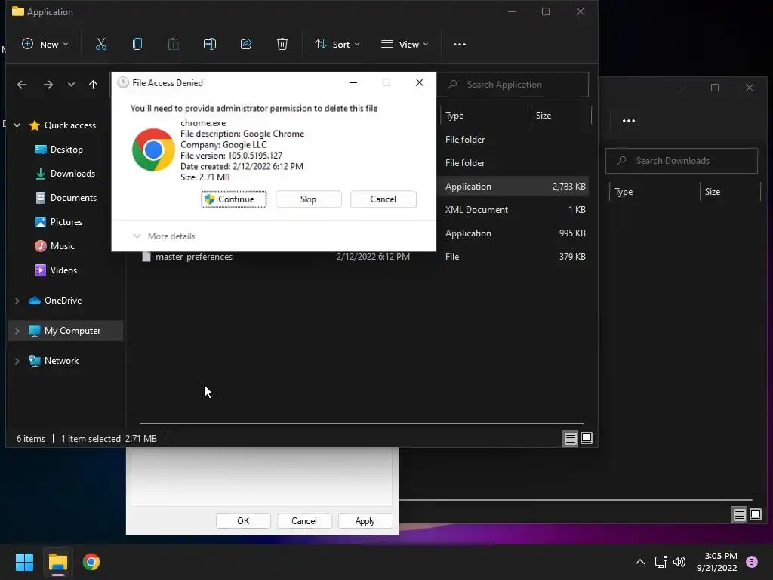Click Cancel in the properties dialog
This screenshot has height=580, width=773.
point(304,521)
